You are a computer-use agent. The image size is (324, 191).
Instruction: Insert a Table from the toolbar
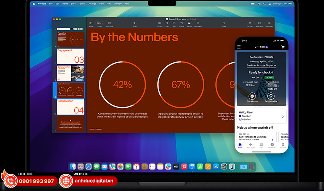pyautogui.click(x=159, y=24)
